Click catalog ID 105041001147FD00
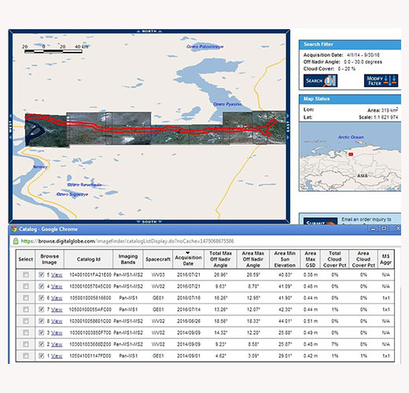Screen dimensions: 409x393 pos(90,356)
